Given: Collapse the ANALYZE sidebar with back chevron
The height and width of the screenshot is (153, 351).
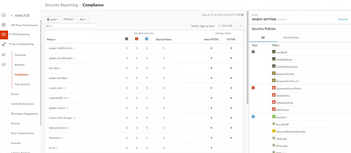Looking at the screenshot, I should click(x=12, y=15).
